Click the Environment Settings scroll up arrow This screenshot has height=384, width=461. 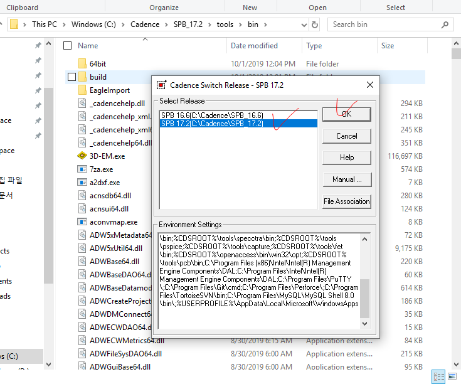click(x=364, y=239)
